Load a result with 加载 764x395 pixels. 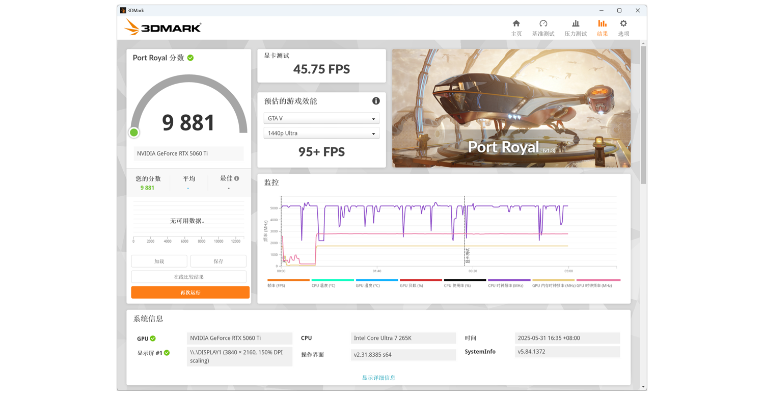159,260
